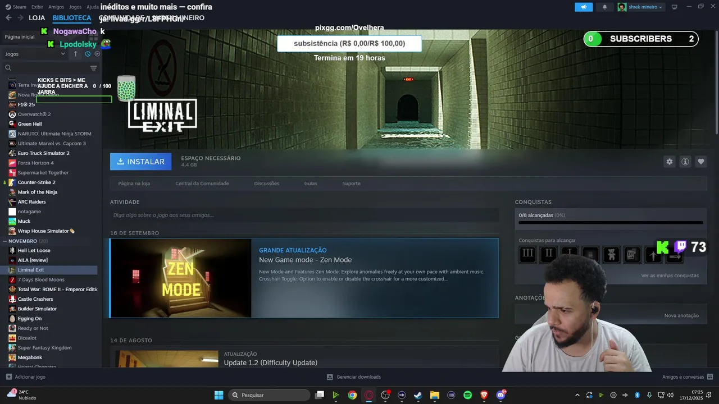Open game settings gear icon
Screen dimensions: 719x404
click(669, 162)
